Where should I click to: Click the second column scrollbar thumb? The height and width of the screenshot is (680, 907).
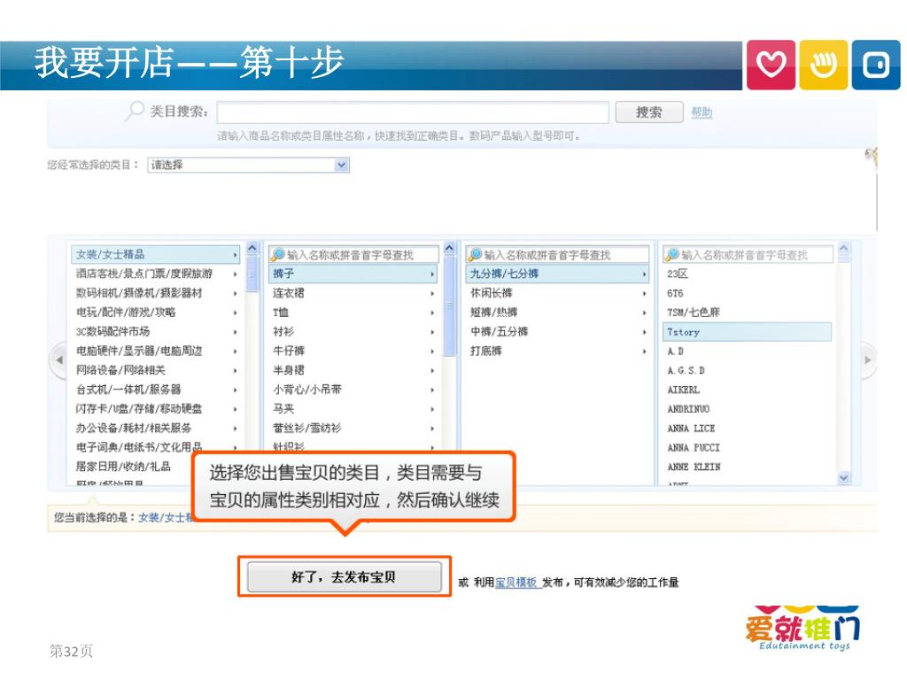coord(449,305)
